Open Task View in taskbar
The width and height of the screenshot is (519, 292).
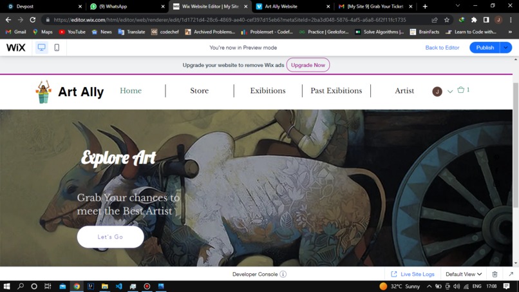pyautogui.click(x=48, y=286)
